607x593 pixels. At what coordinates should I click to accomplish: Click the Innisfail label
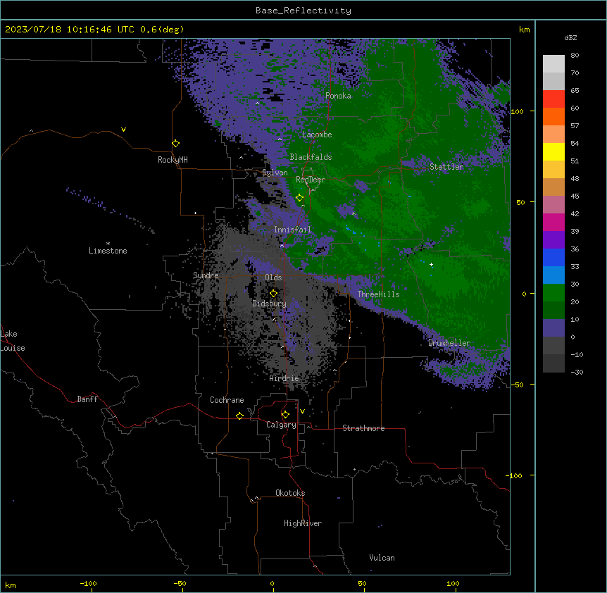pos(292,230)
